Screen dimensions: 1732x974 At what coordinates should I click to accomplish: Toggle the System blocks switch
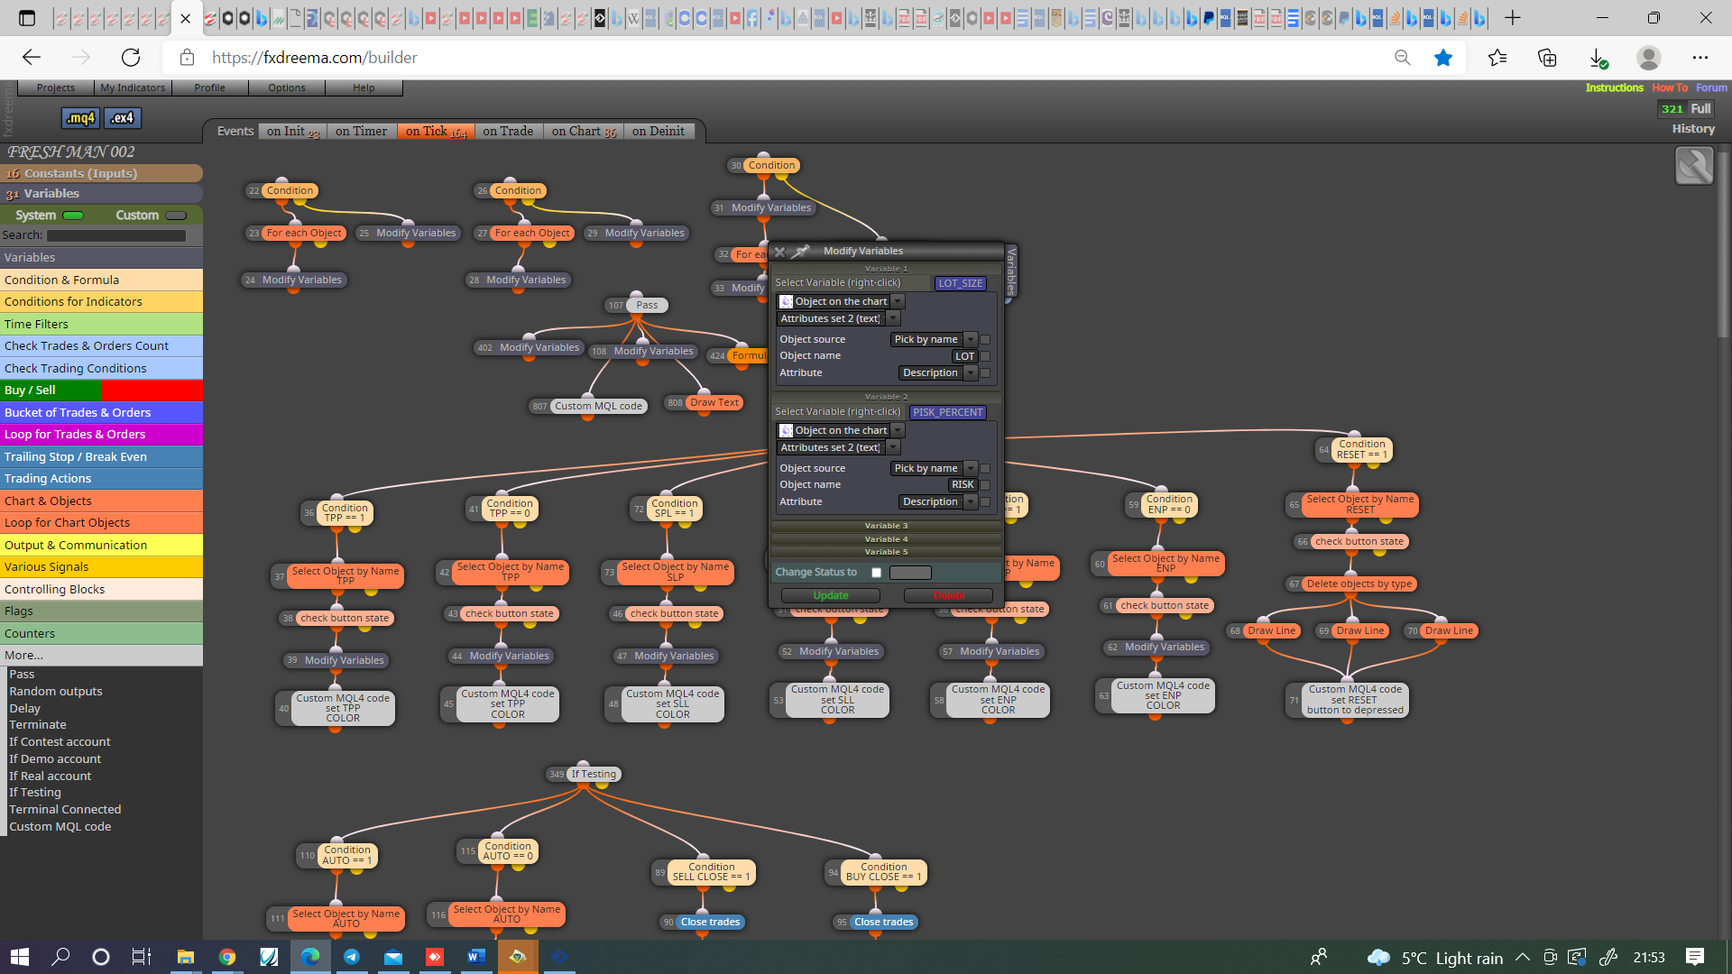tap(73, 216)
